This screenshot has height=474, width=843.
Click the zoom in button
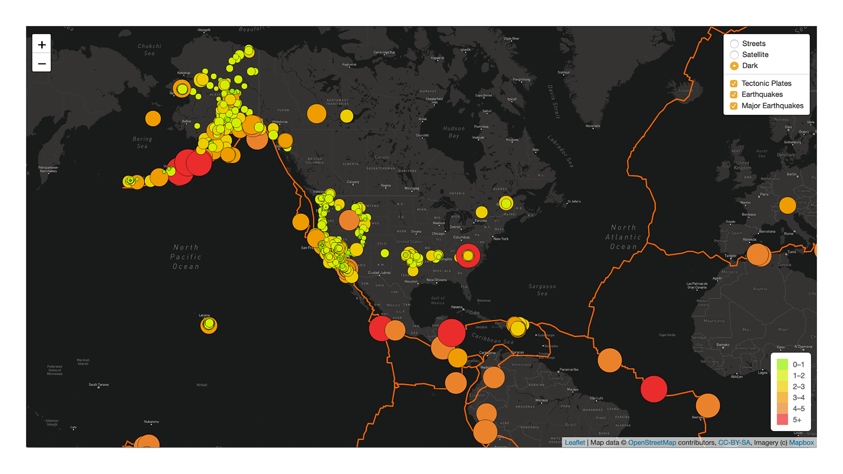coord(42,44)
